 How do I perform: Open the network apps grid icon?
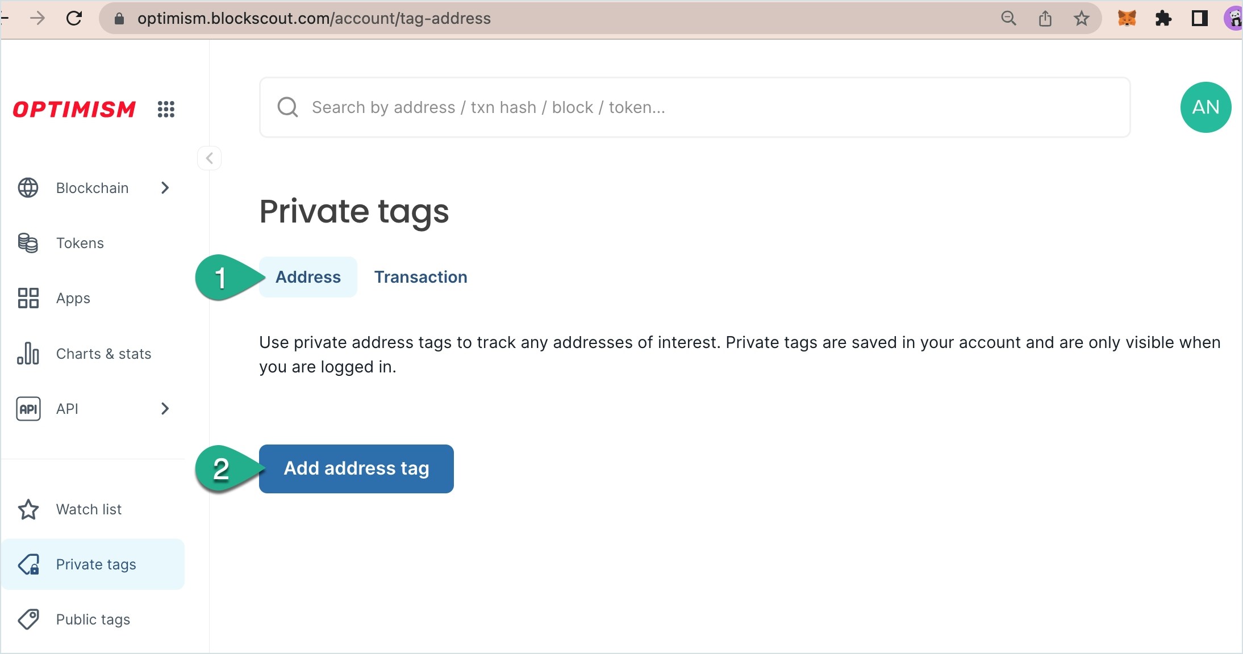(166, 108)
